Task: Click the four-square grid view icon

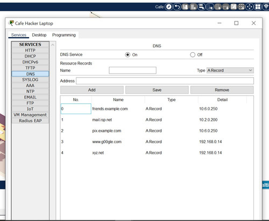Action: pos(258,7)
